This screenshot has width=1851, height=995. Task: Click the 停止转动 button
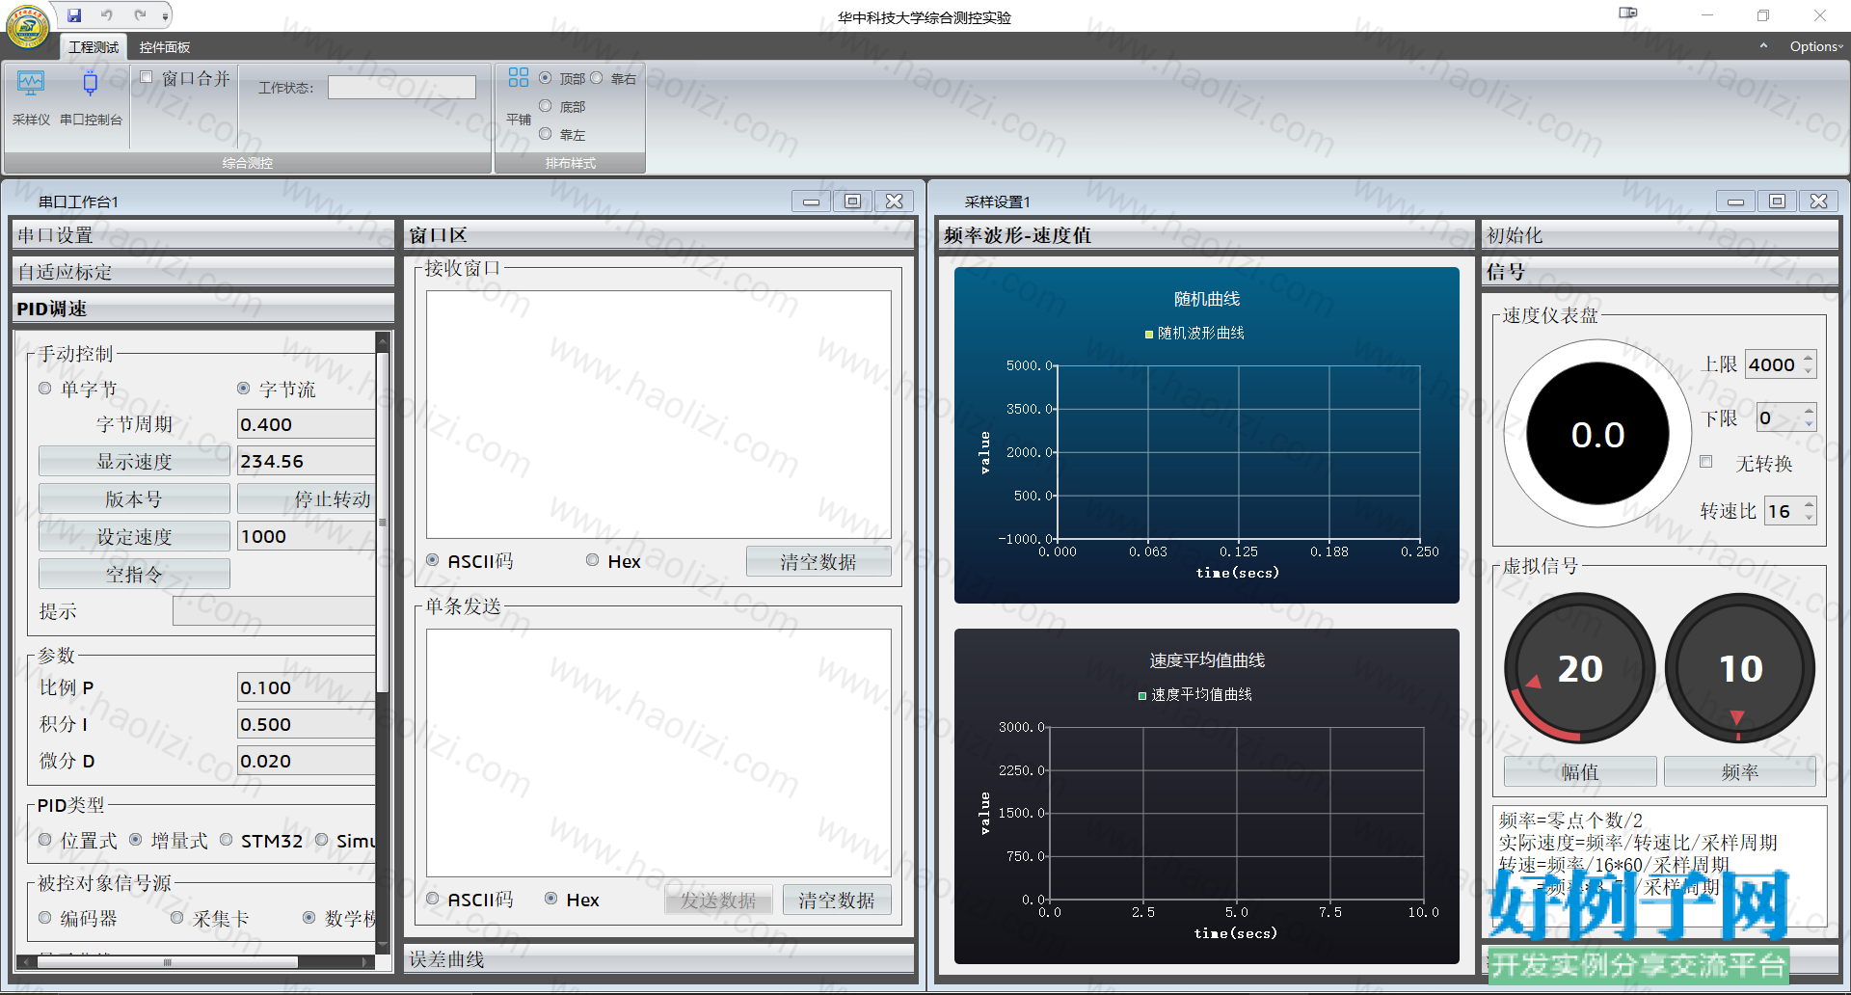coord(307,499)
